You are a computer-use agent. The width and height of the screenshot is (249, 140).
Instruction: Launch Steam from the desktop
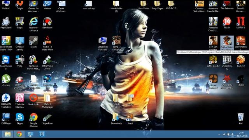coord(33,42)
